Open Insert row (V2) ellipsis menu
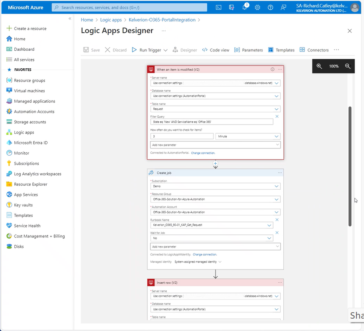This screenshot has height=331, width=364. pos(280,283)
